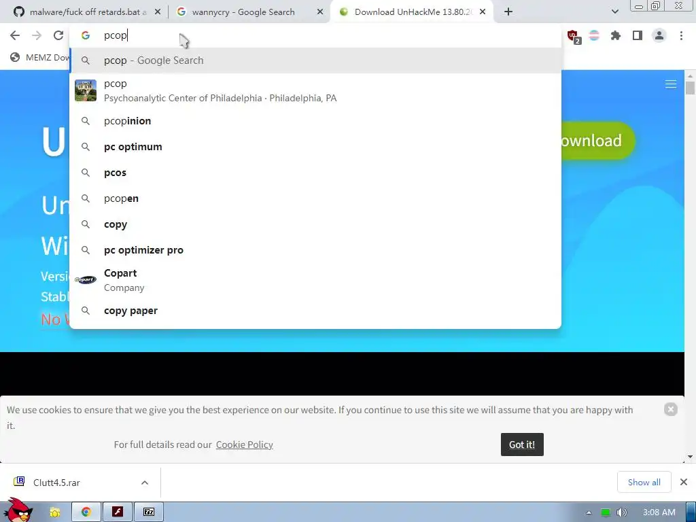Close the downloads bar

(x=684, y=482)
